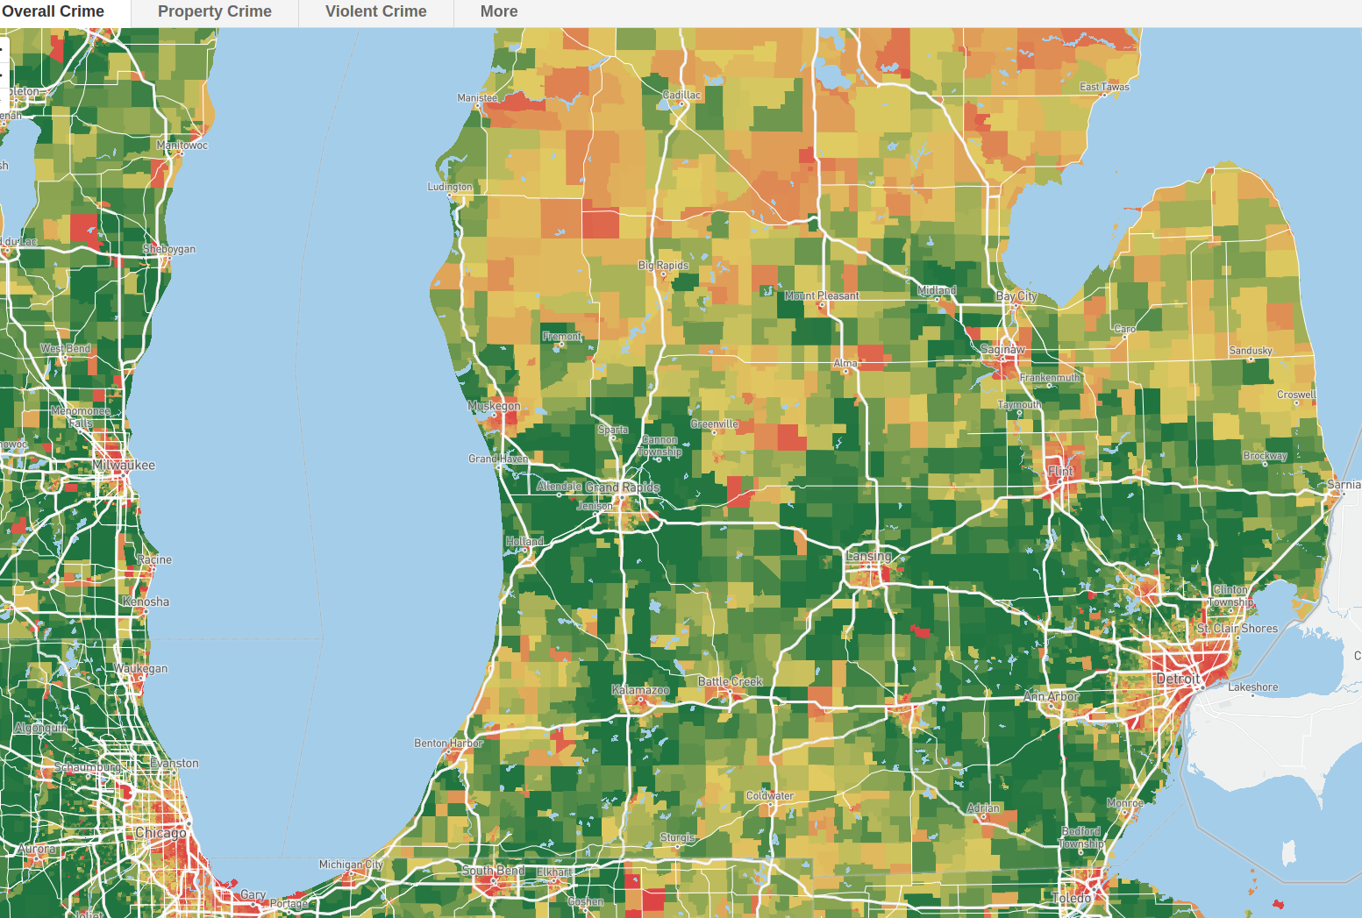Image resolution: width=1362 pixels, height=918 pixels.
Task: Select the West Bend label
Action: tap(65, 349)
